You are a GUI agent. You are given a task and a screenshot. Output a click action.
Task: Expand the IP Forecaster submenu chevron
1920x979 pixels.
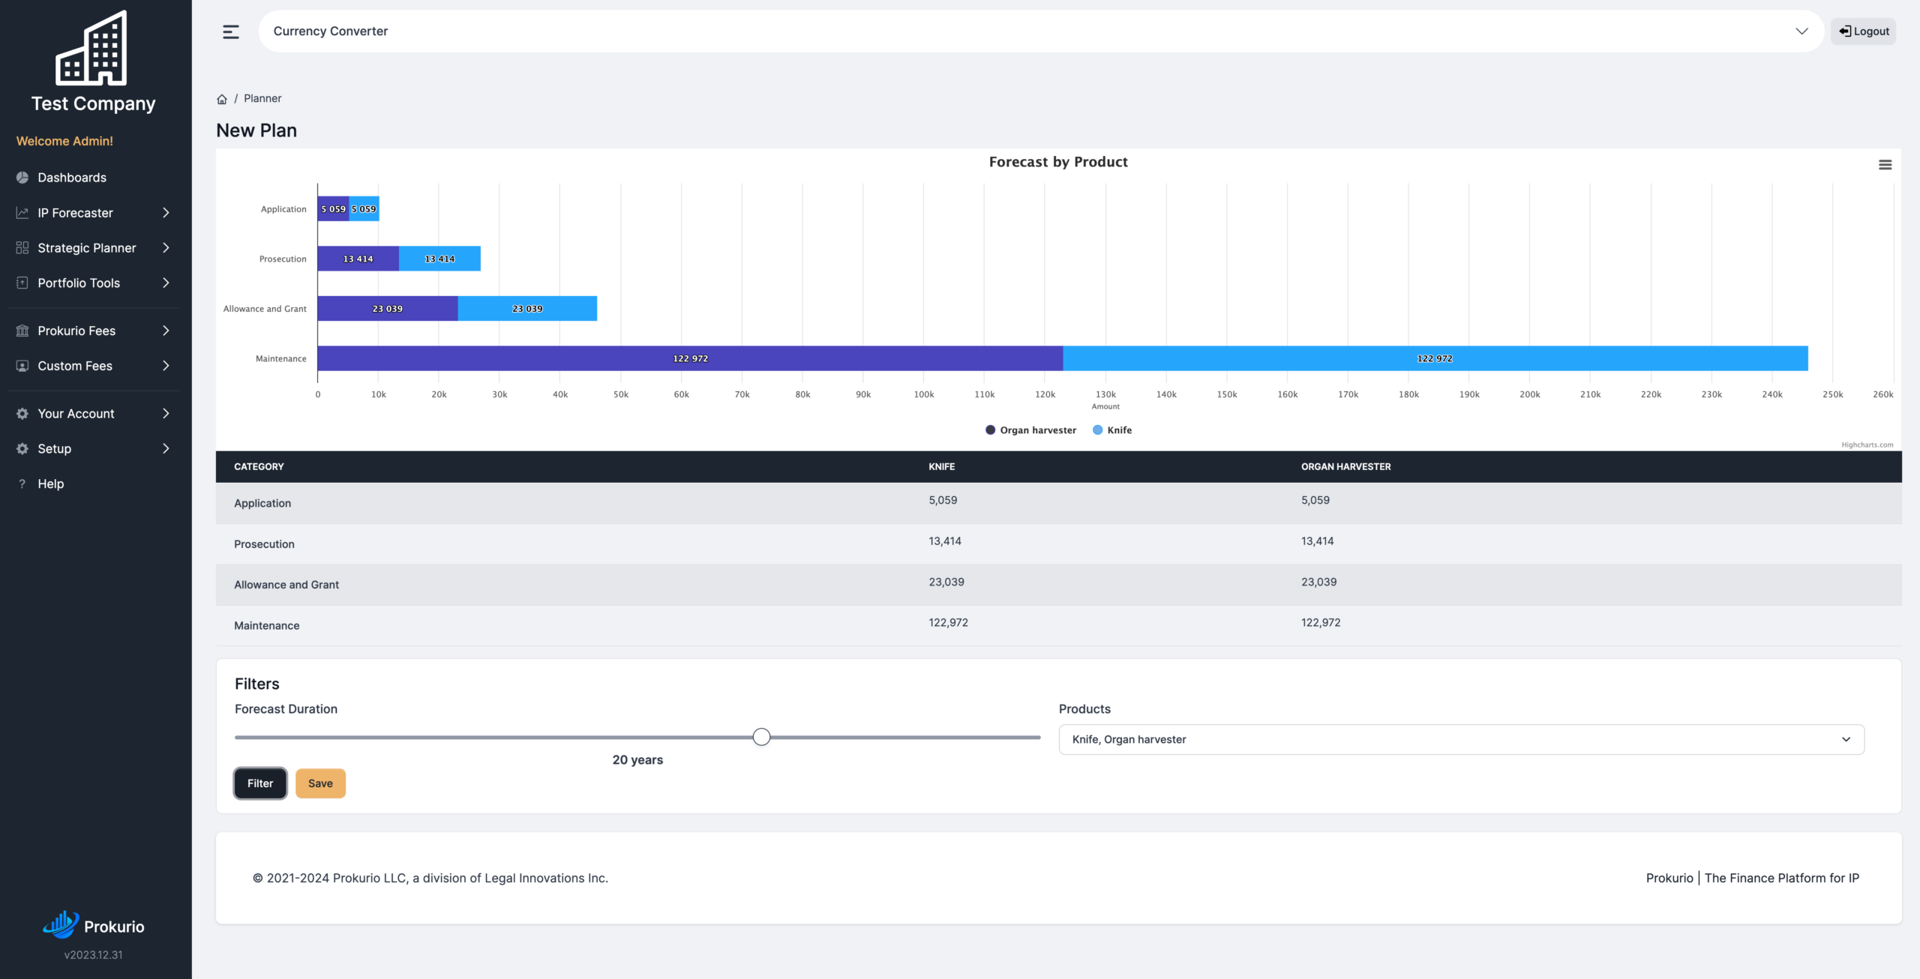tap(166, 213)
